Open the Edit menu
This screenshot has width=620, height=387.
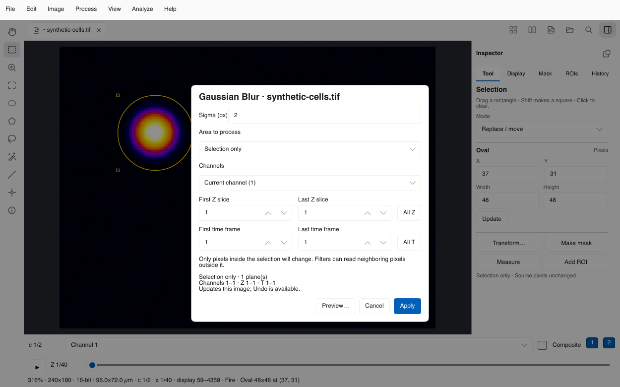pyautogui.click(x=32, y=9)
